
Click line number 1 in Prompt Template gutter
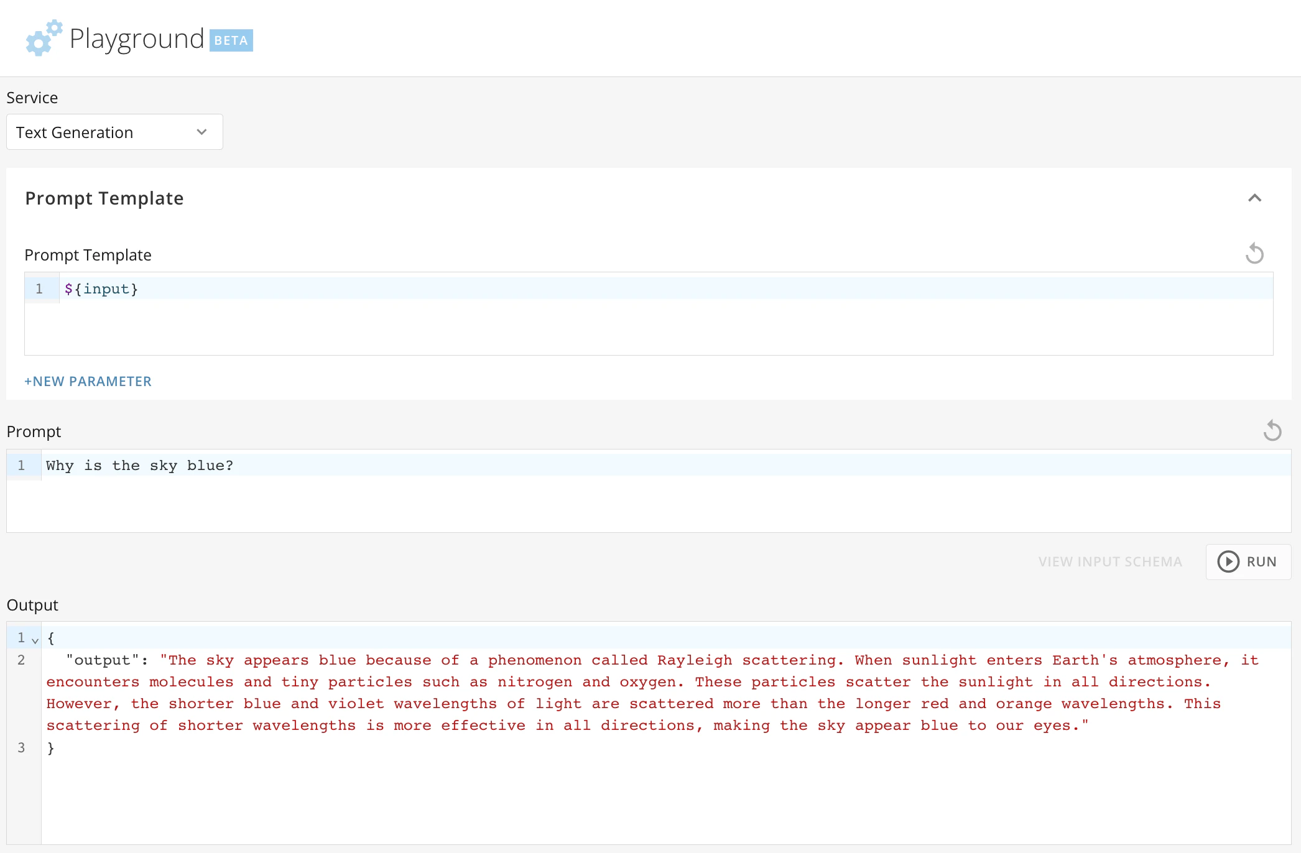point(39,288)
